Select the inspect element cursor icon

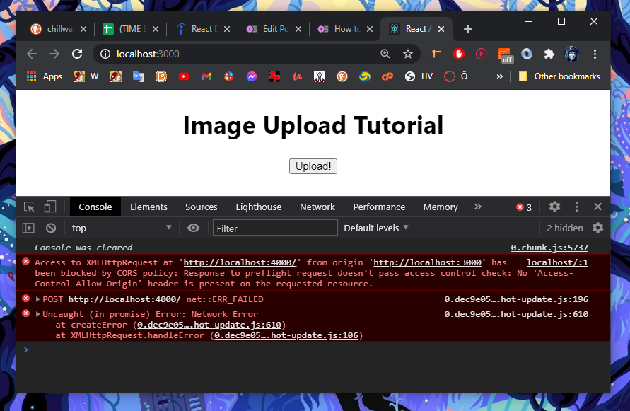(28, 206)
